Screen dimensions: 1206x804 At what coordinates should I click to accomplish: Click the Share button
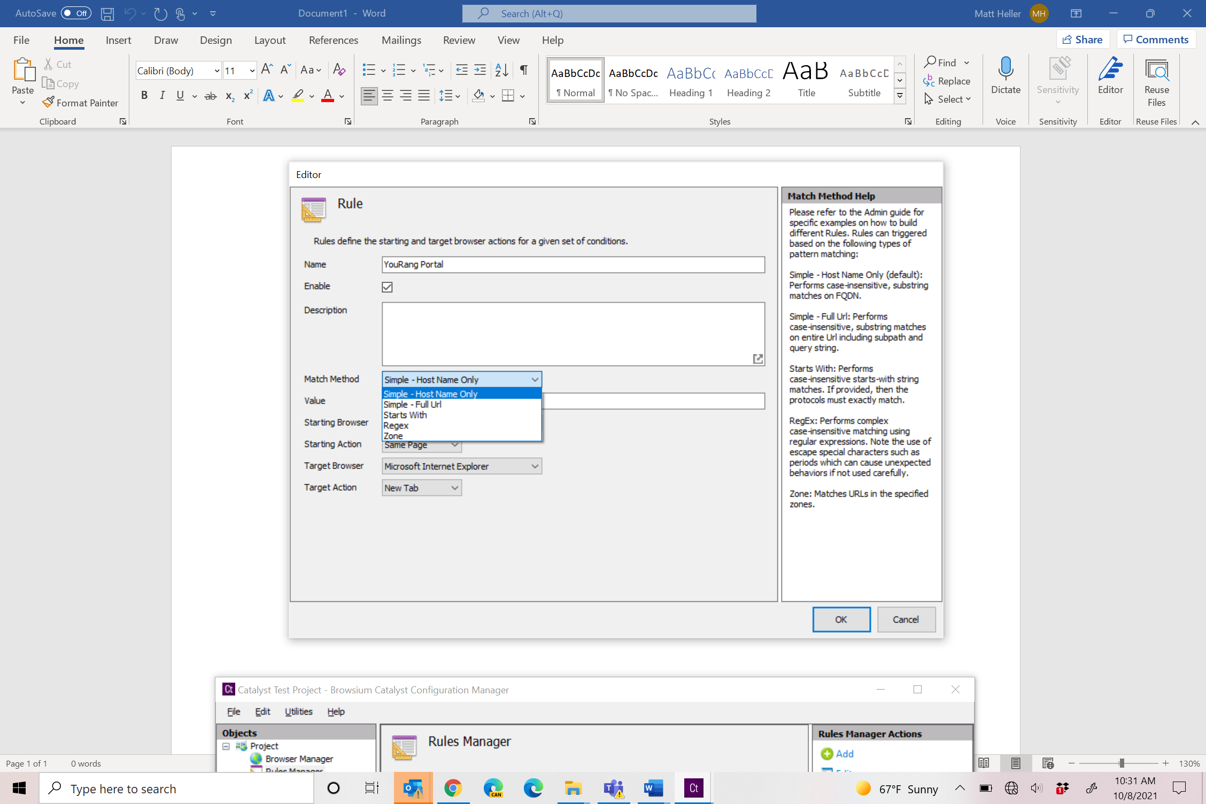click(1083, 40)
